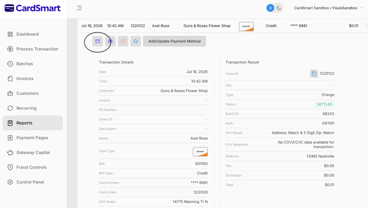Click the Auth value OK1191

(x=328, y=123)
